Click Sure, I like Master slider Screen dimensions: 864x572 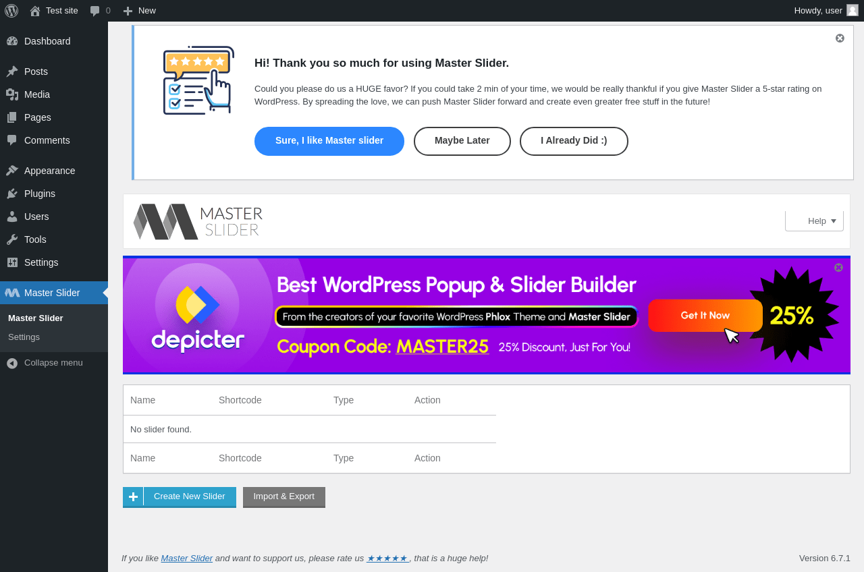click(x=329, y=141)
